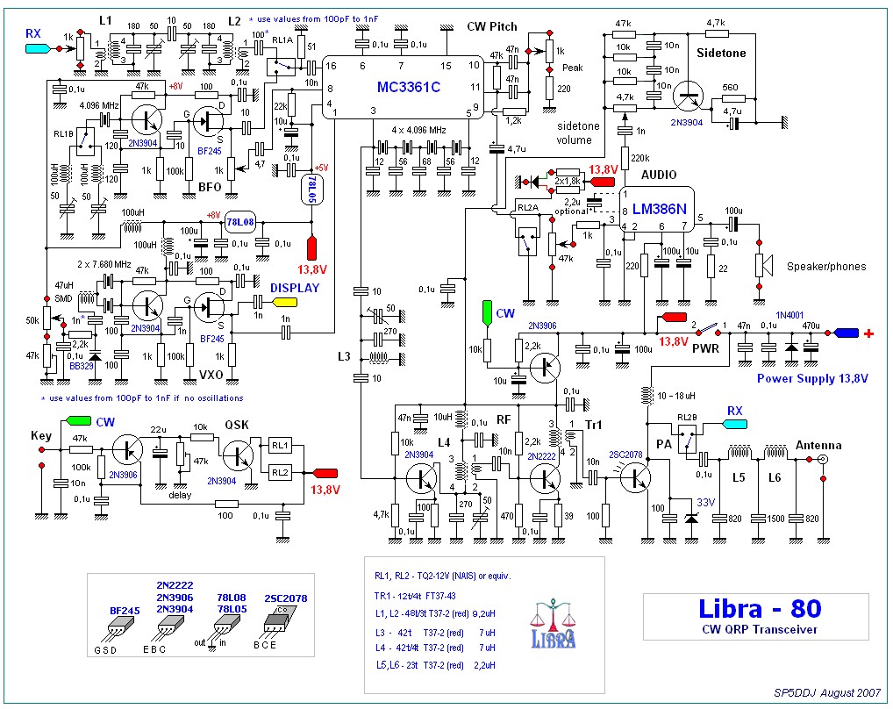Select the 2SC2078 PA transistor symbol
The height and width of the screenshot is (709, 893).
(635, 477)
